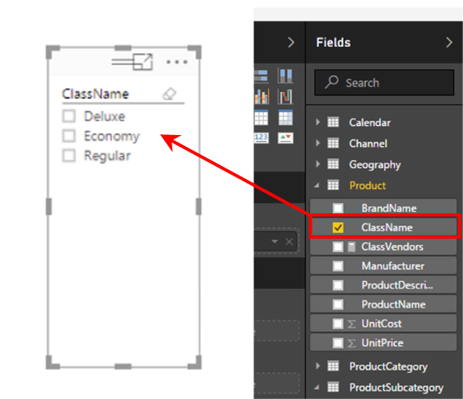Click the focus mode icon on slicer
This screenshot has height=399, width=463.
(x=143, y=62)
